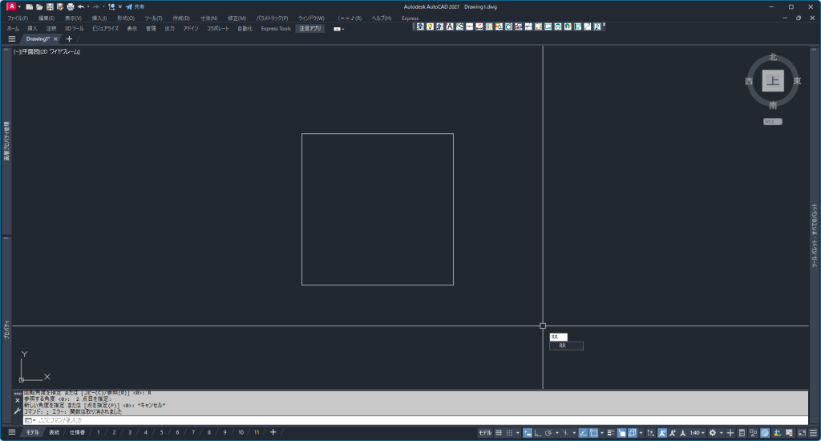Click the Customization hamburger icon in status bar

point(814,433)
